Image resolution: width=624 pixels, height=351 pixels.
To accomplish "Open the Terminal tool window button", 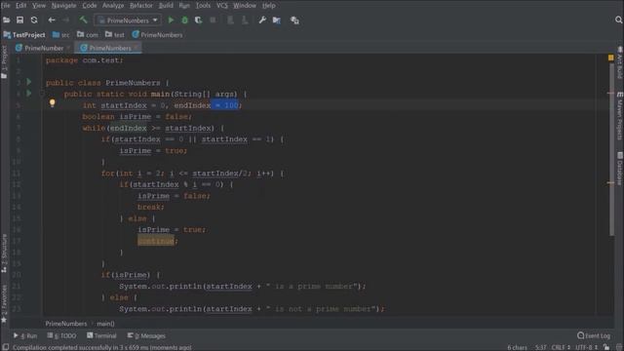I will (101, 335).
